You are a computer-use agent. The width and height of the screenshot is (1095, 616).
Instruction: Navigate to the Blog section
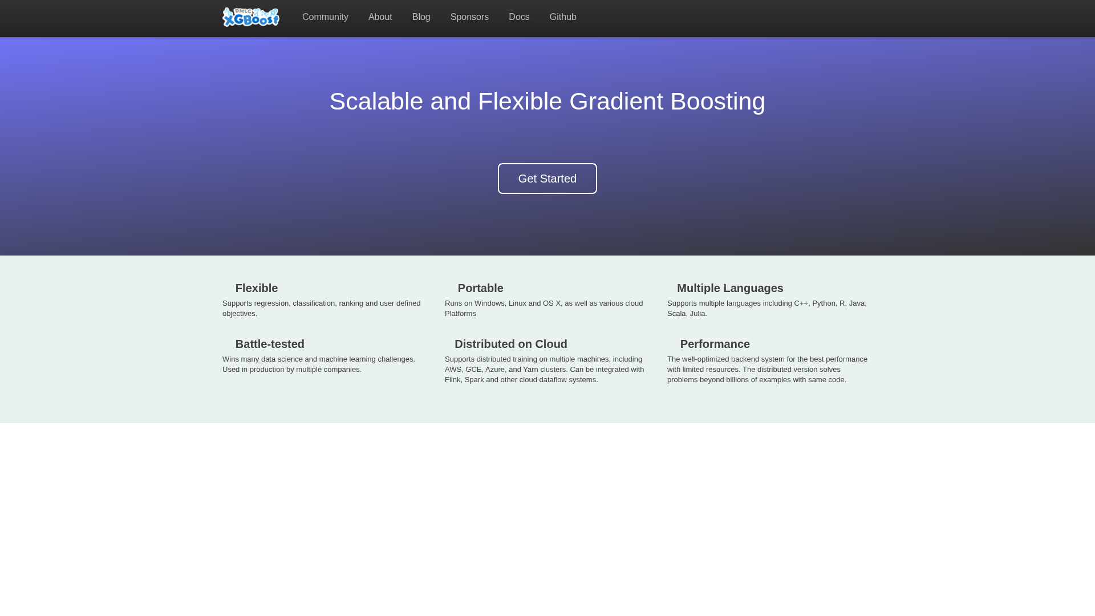pyautogui.click(x=421, y=17)
